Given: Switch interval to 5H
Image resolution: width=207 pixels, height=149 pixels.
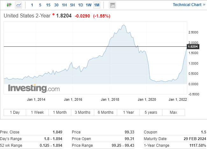Looking at the screenshot, I should coord(72,5).
